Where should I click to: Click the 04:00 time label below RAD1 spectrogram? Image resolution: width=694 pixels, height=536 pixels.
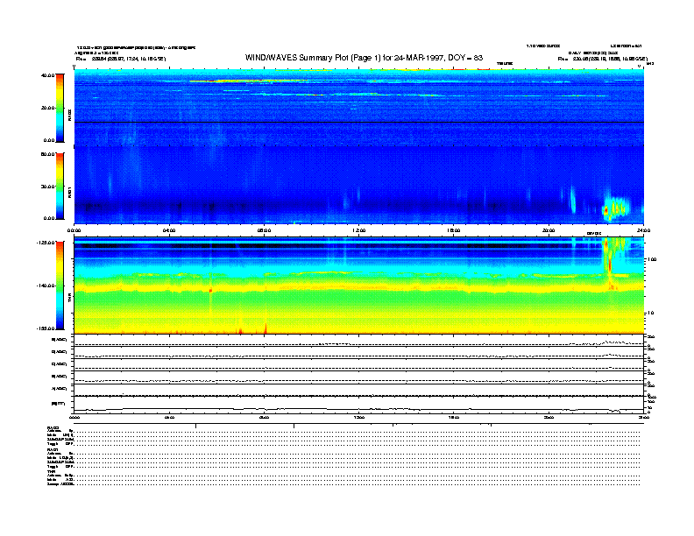point(169,230)
